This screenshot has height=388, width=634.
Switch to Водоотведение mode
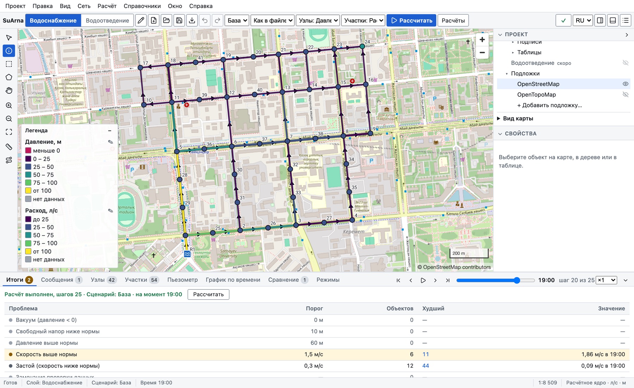(107, 20)
